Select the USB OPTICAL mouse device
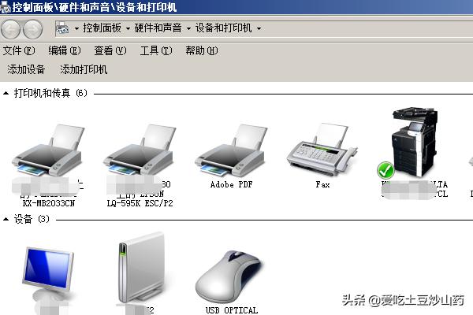This screenshot has width=473, height=315. click(x=231, y=277)
